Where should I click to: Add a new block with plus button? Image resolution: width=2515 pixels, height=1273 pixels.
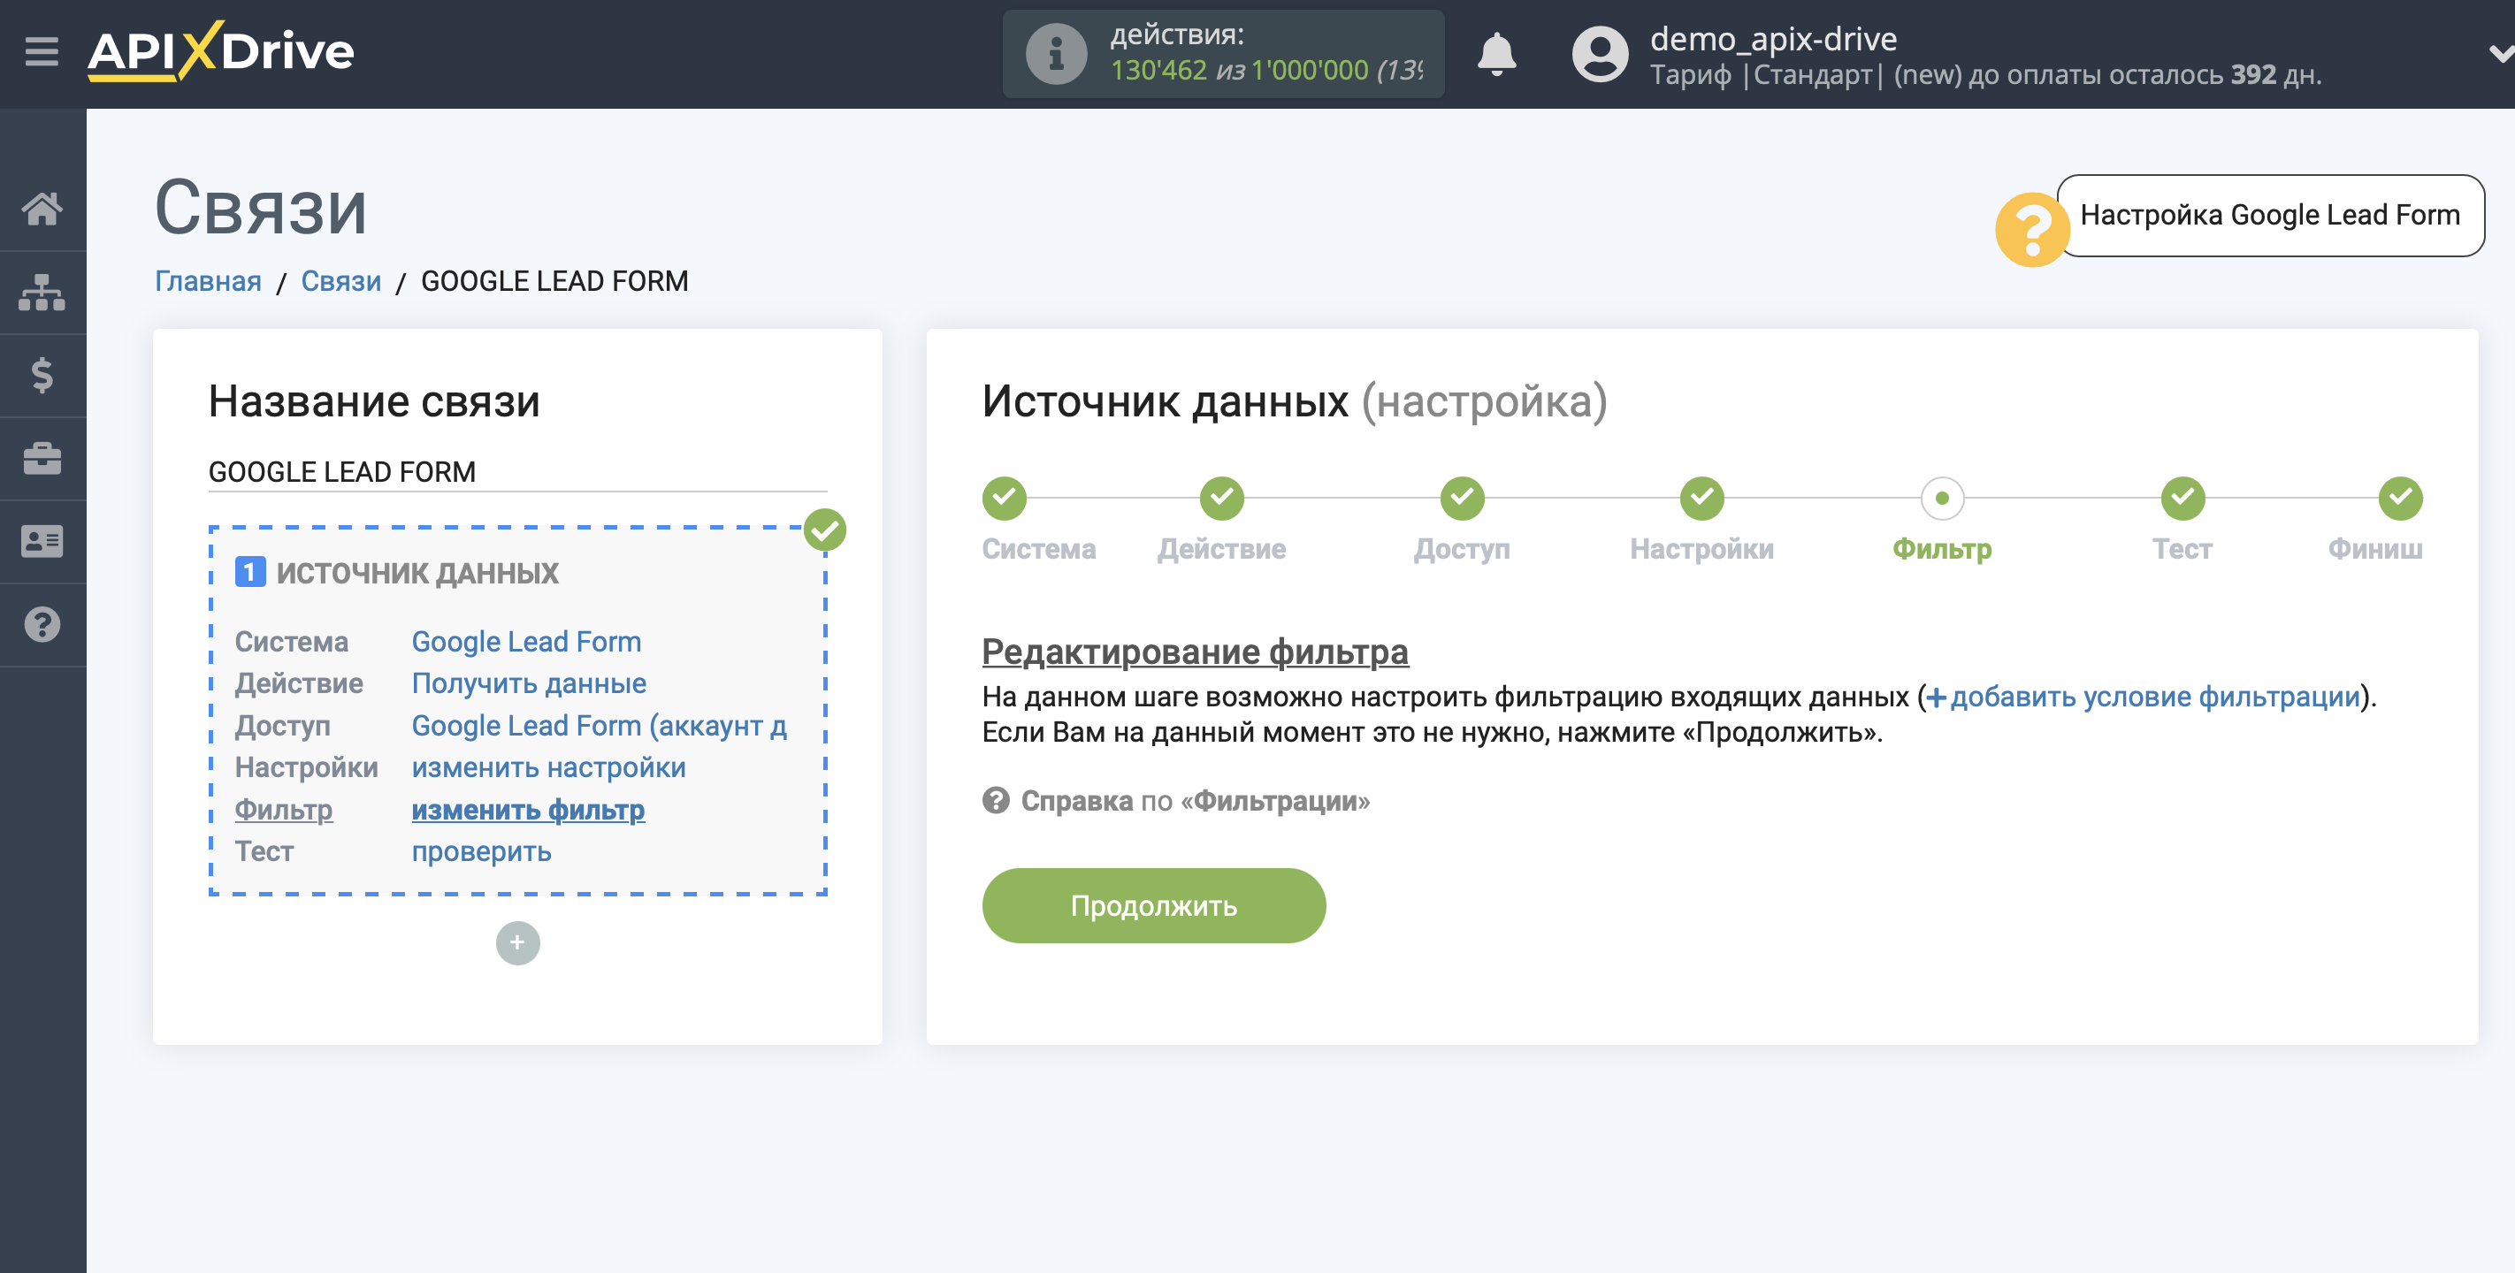517,943
